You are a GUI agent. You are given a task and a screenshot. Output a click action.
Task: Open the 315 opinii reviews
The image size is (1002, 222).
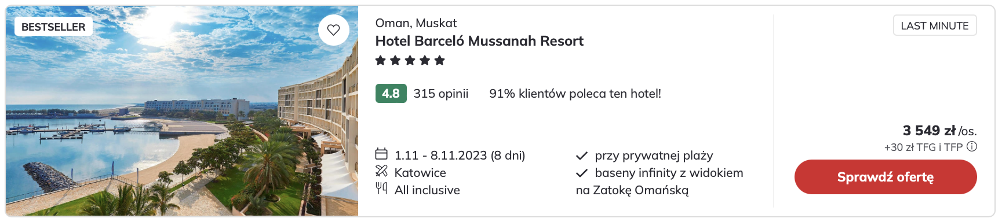[x=441, y=94]
